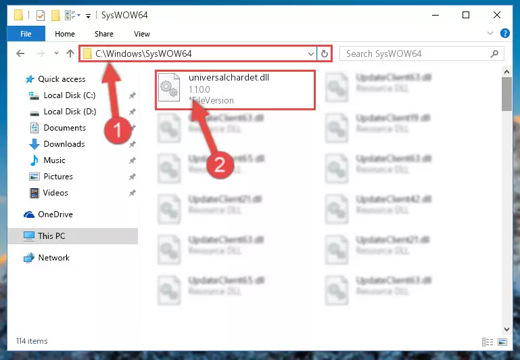Click pin icon next to Music

click(x=132, y=160)
